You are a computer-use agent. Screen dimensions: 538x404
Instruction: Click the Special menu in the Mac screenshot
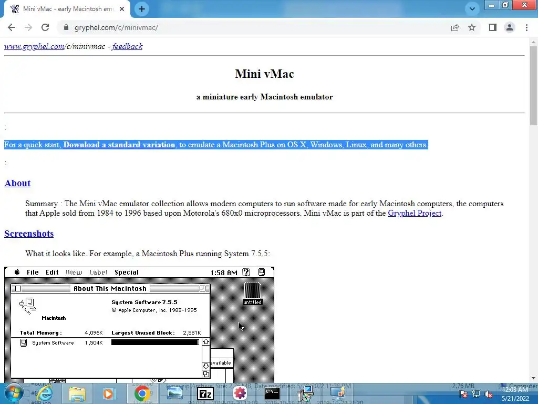[x=127, y=272]
